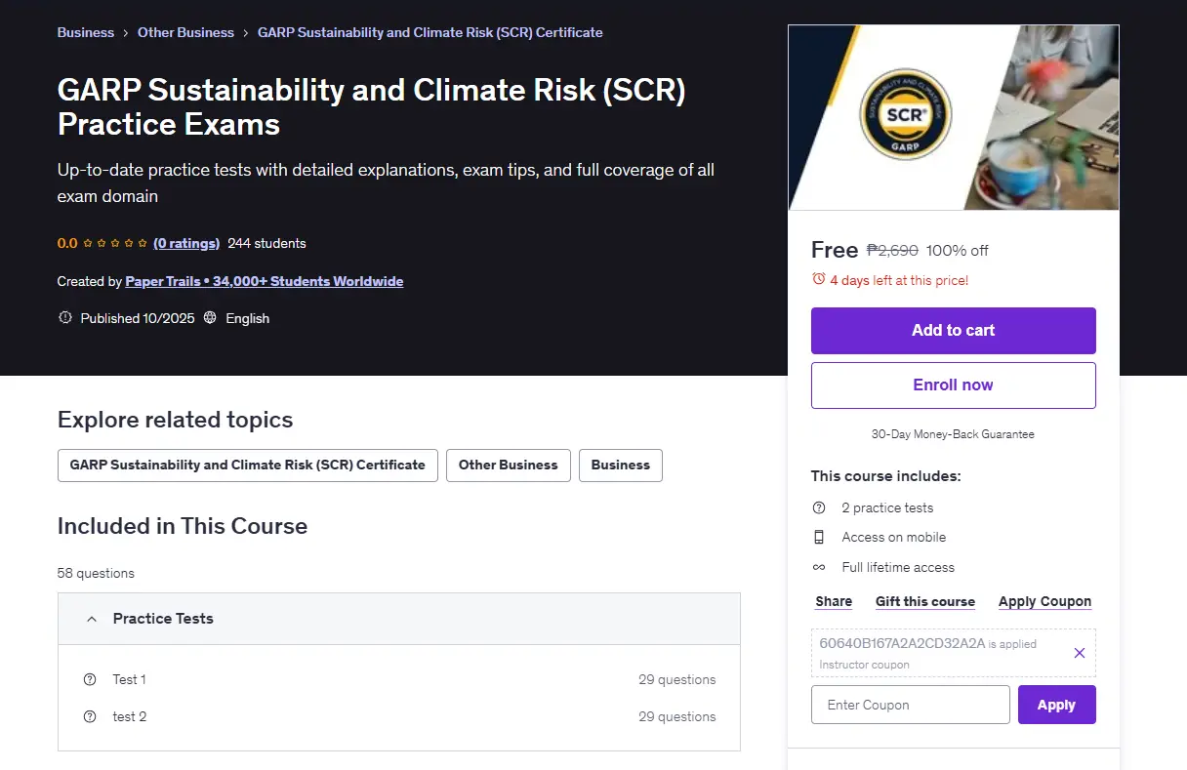Click the infinity icon beside Full lifetime access
This screenshot has width=1187, height=770.
tap(819, 567)
